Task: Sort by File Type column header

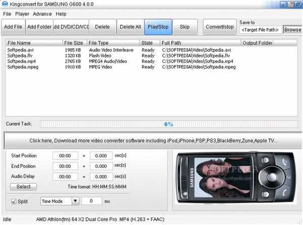Action: [113, 43]
